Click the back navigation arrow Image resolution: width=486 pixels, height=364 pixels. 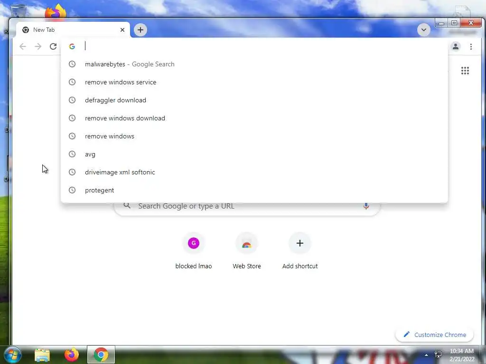23,46
